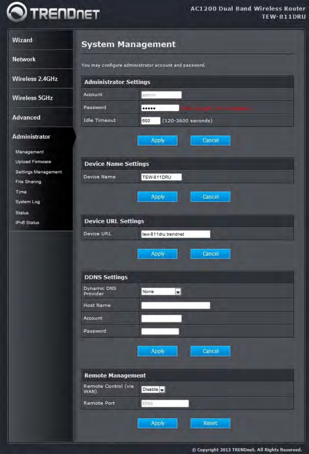Image resolution: width=309 pixels, height=454 pixels.
Task: Open the Remote Control via WAN dropdown
Action: (153, 389)
